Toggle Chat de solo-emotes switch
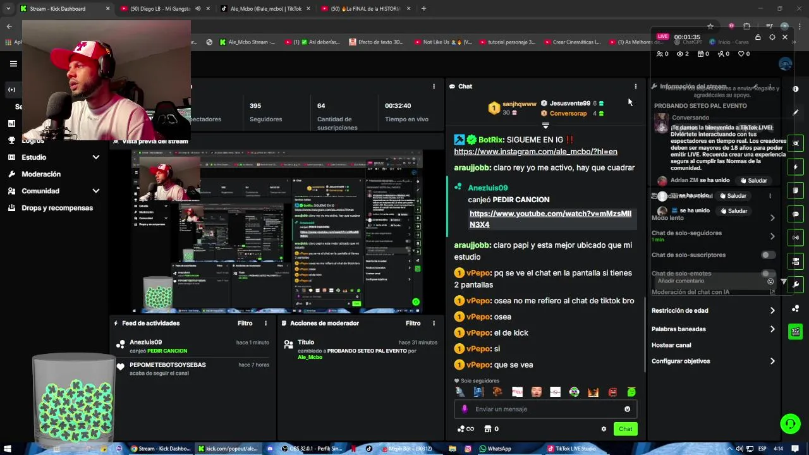 pos(768,274)
